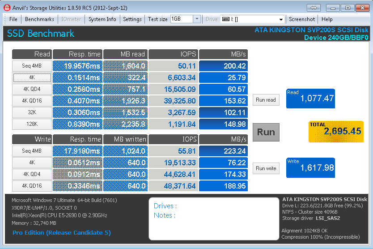Click the yellow TOTAL score box
The width and height of the screenshot is (373, 249).
(x=336, y=131)
